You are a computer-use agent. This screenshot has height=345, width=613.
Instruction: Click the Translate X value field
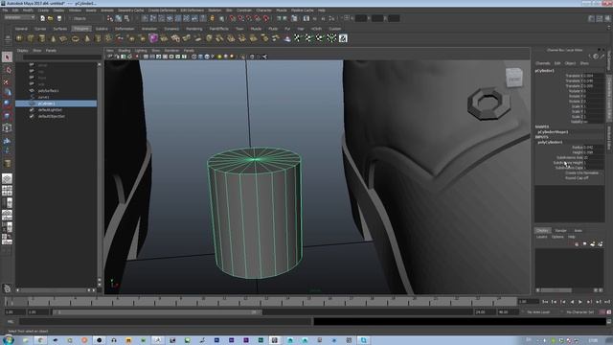coord(594,76)
